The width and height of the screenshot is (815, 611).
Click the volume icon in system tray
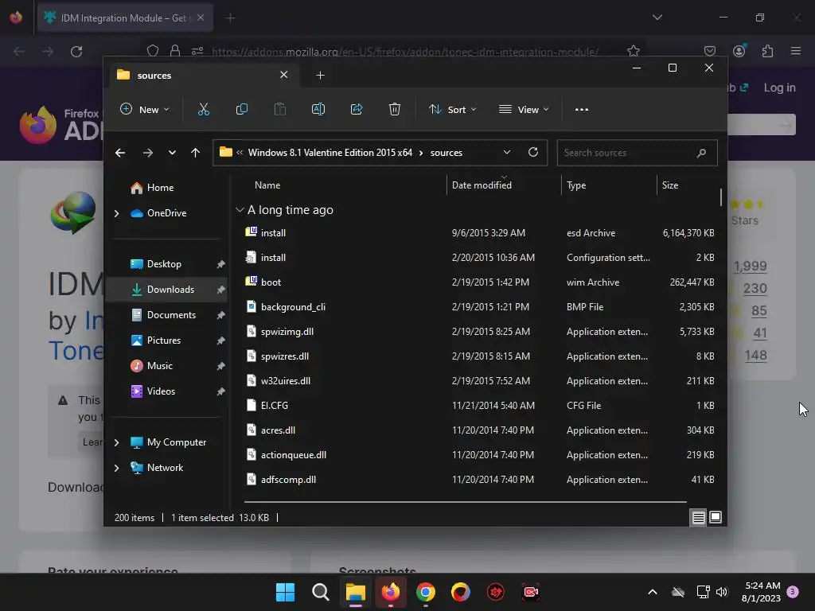(x=722, y=592)
